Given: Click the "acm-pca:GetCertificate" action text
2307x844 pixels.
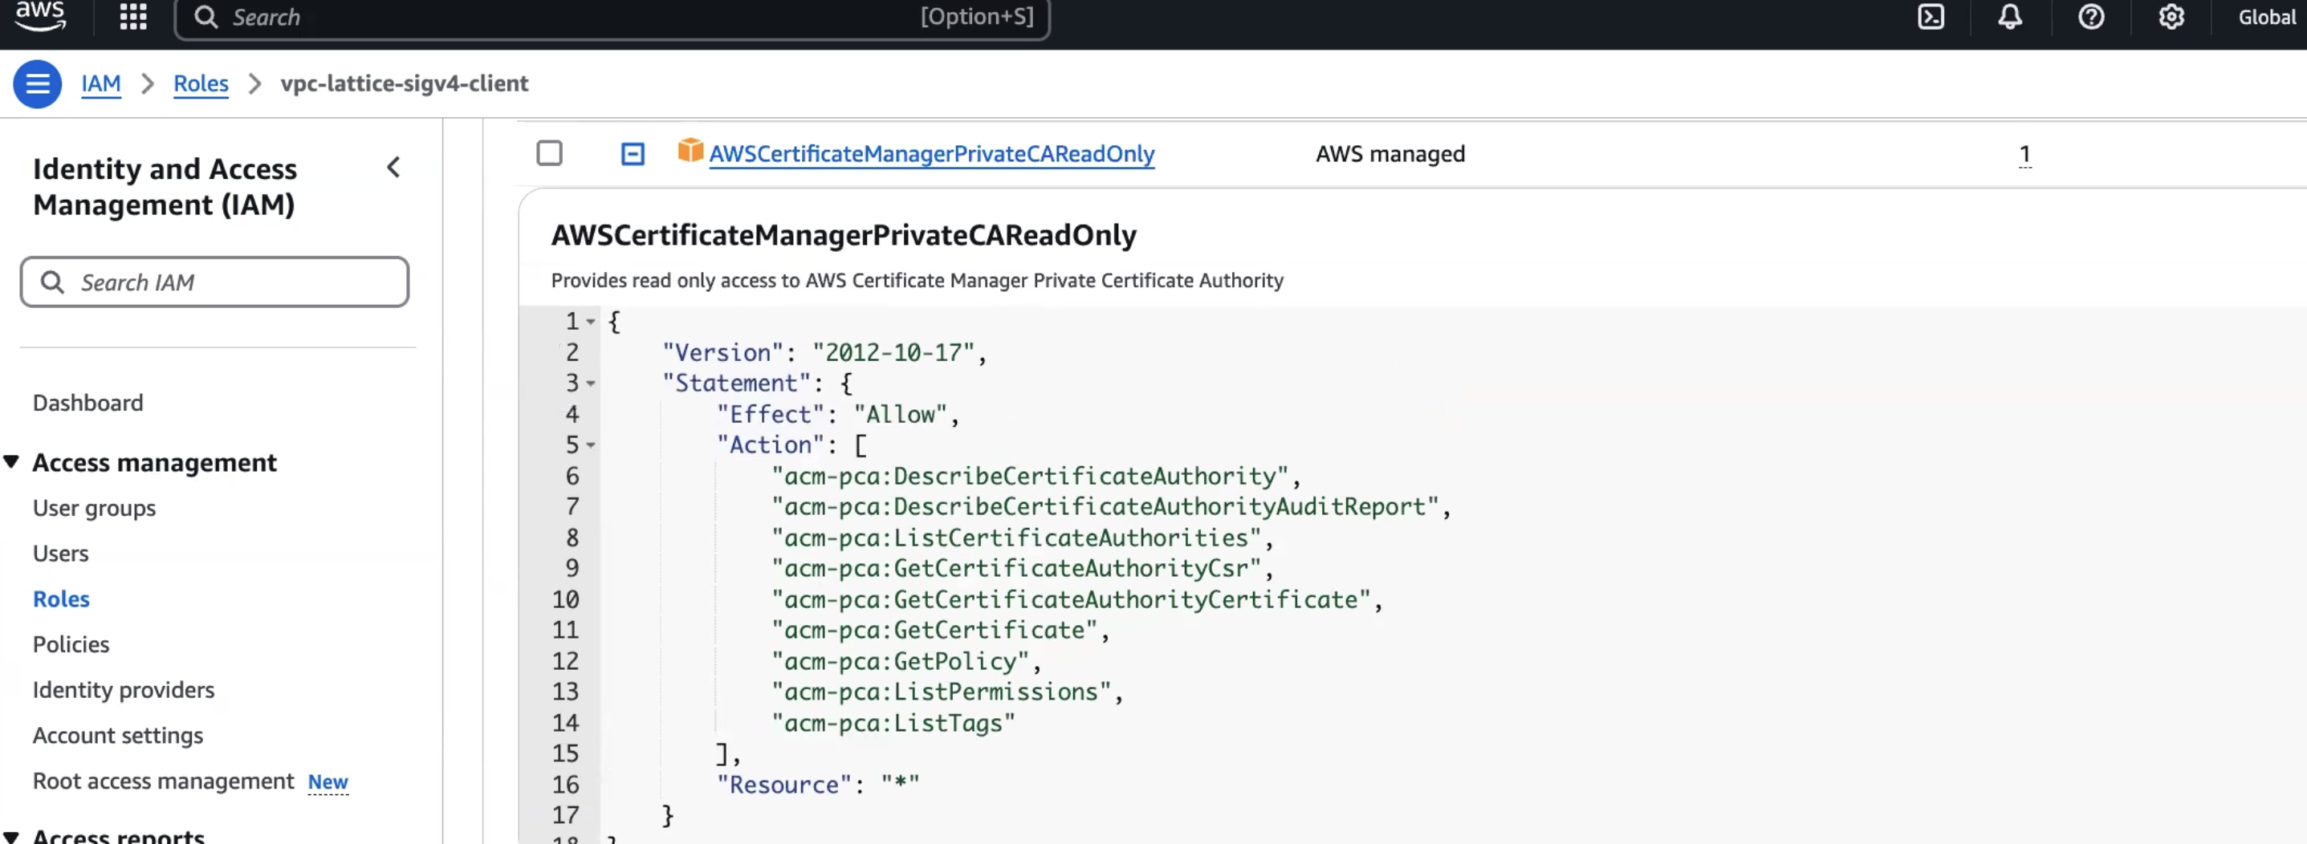Looking at the screenshot, I should click(934, 630).
